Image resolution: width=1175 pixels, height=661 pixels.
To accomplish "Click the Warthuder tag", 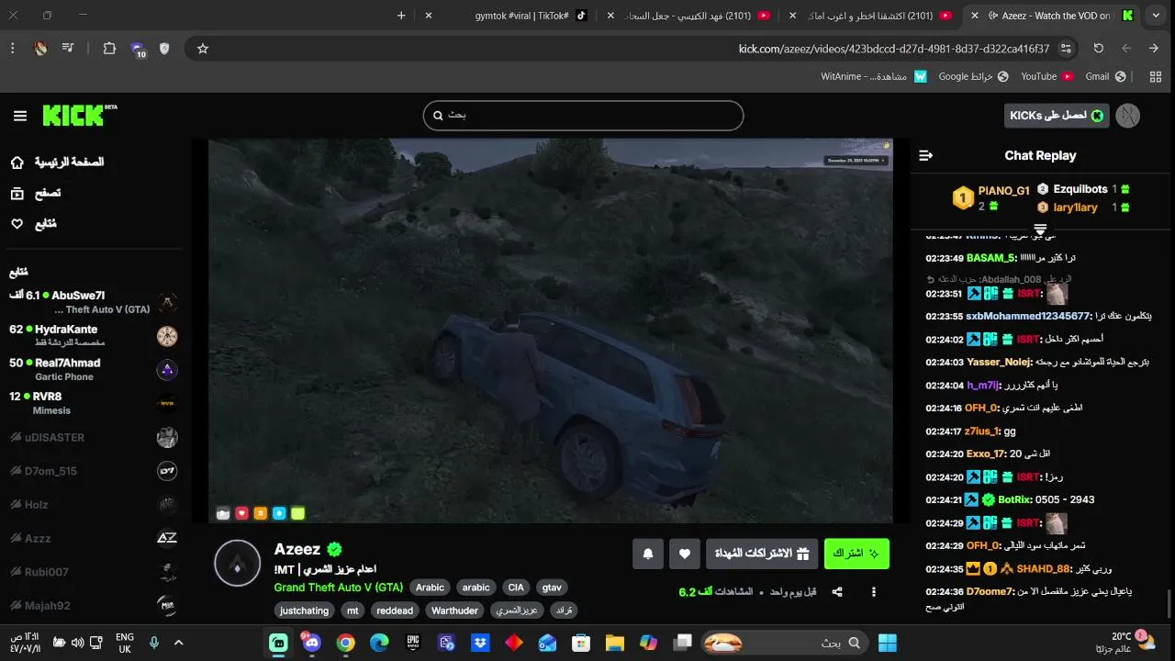I will pos(454,611).
